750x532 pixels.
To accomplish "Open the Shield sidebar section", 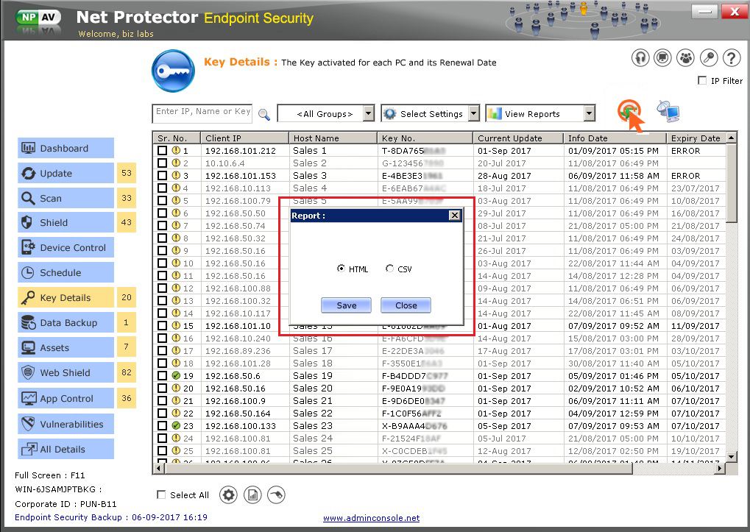I will [x=66, y=223].
